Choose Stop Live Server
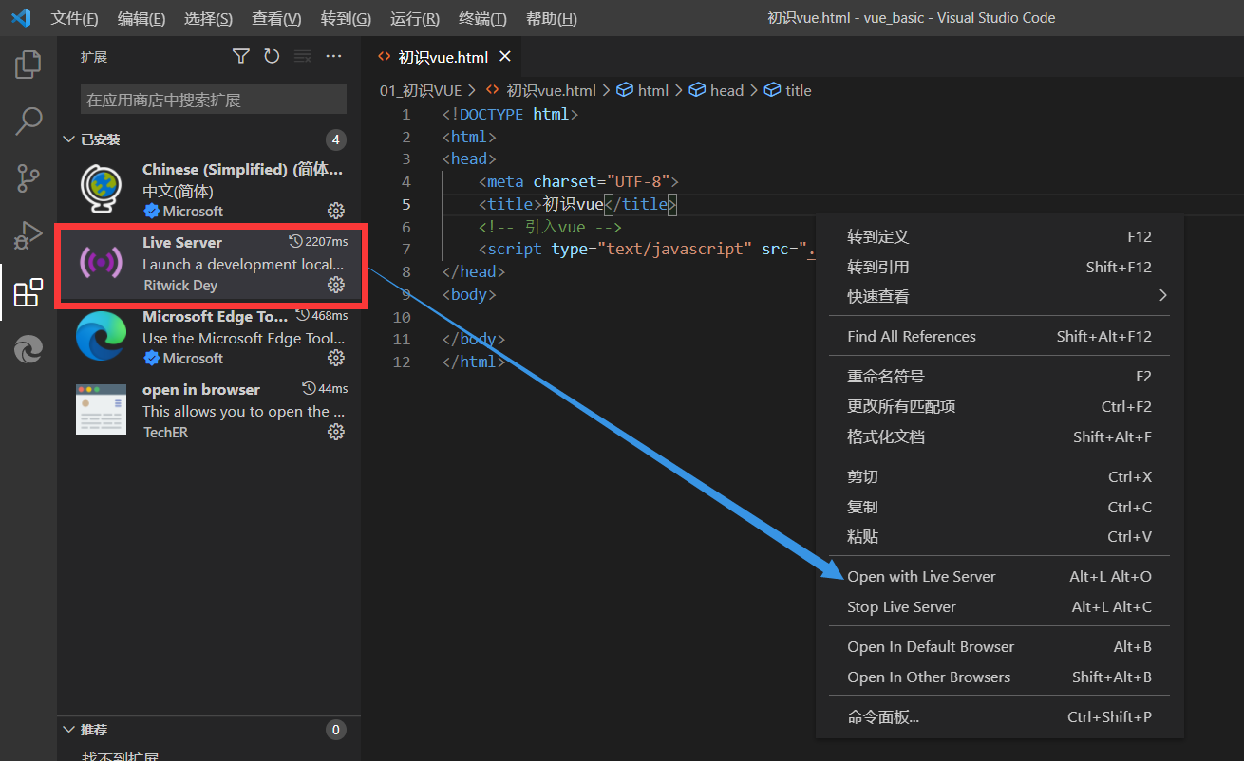Image resolution: width=1244 pixels, height=761 pixels. point(999,606)
